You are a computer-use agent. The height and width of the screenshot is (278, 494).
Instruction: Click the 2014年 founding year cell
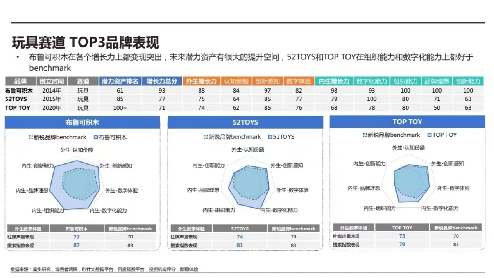click(52, 91)
